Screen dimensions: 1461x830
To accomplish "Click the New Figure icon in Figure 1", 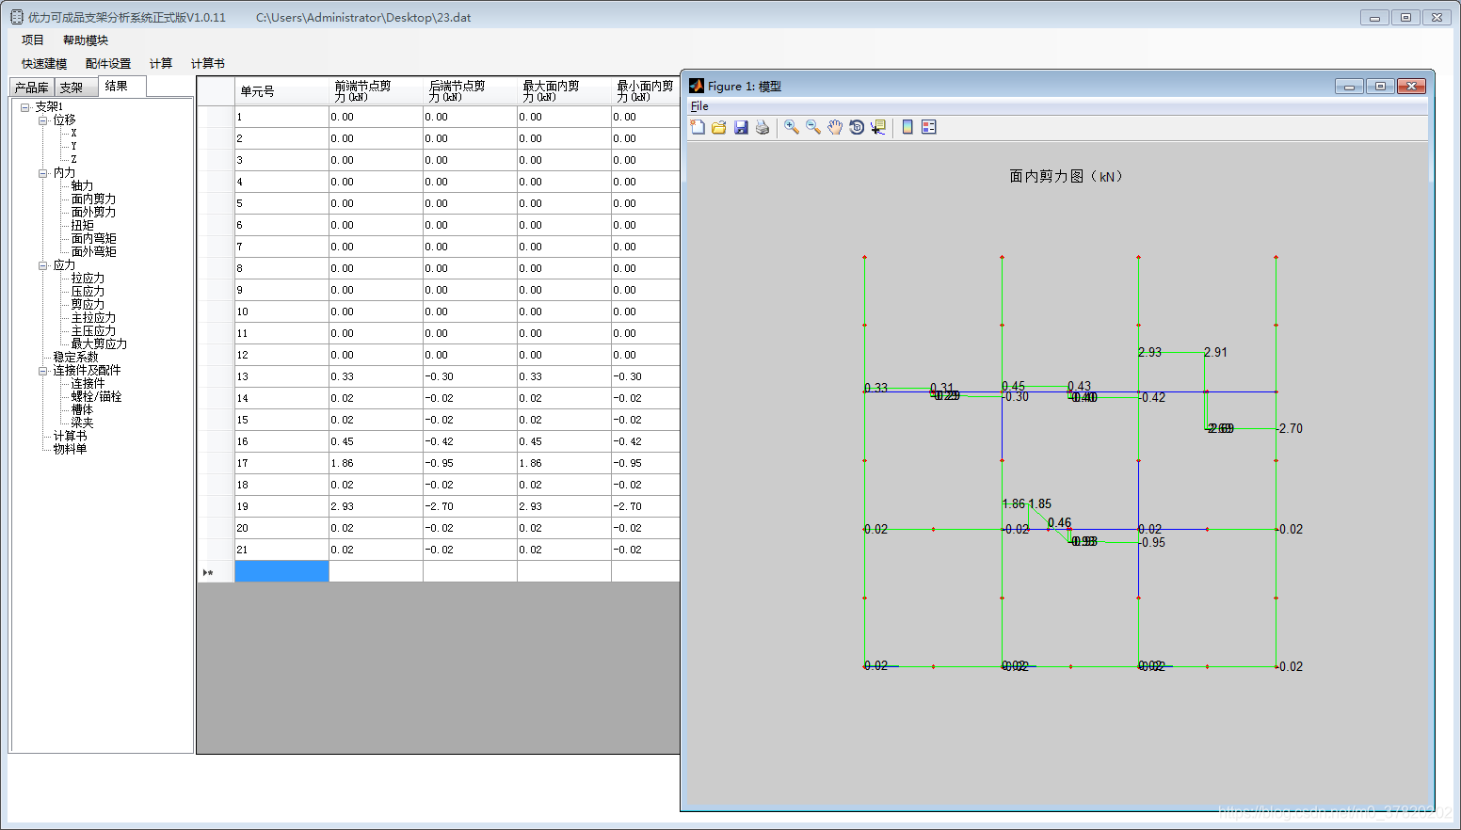I will [x=698, y=127].
